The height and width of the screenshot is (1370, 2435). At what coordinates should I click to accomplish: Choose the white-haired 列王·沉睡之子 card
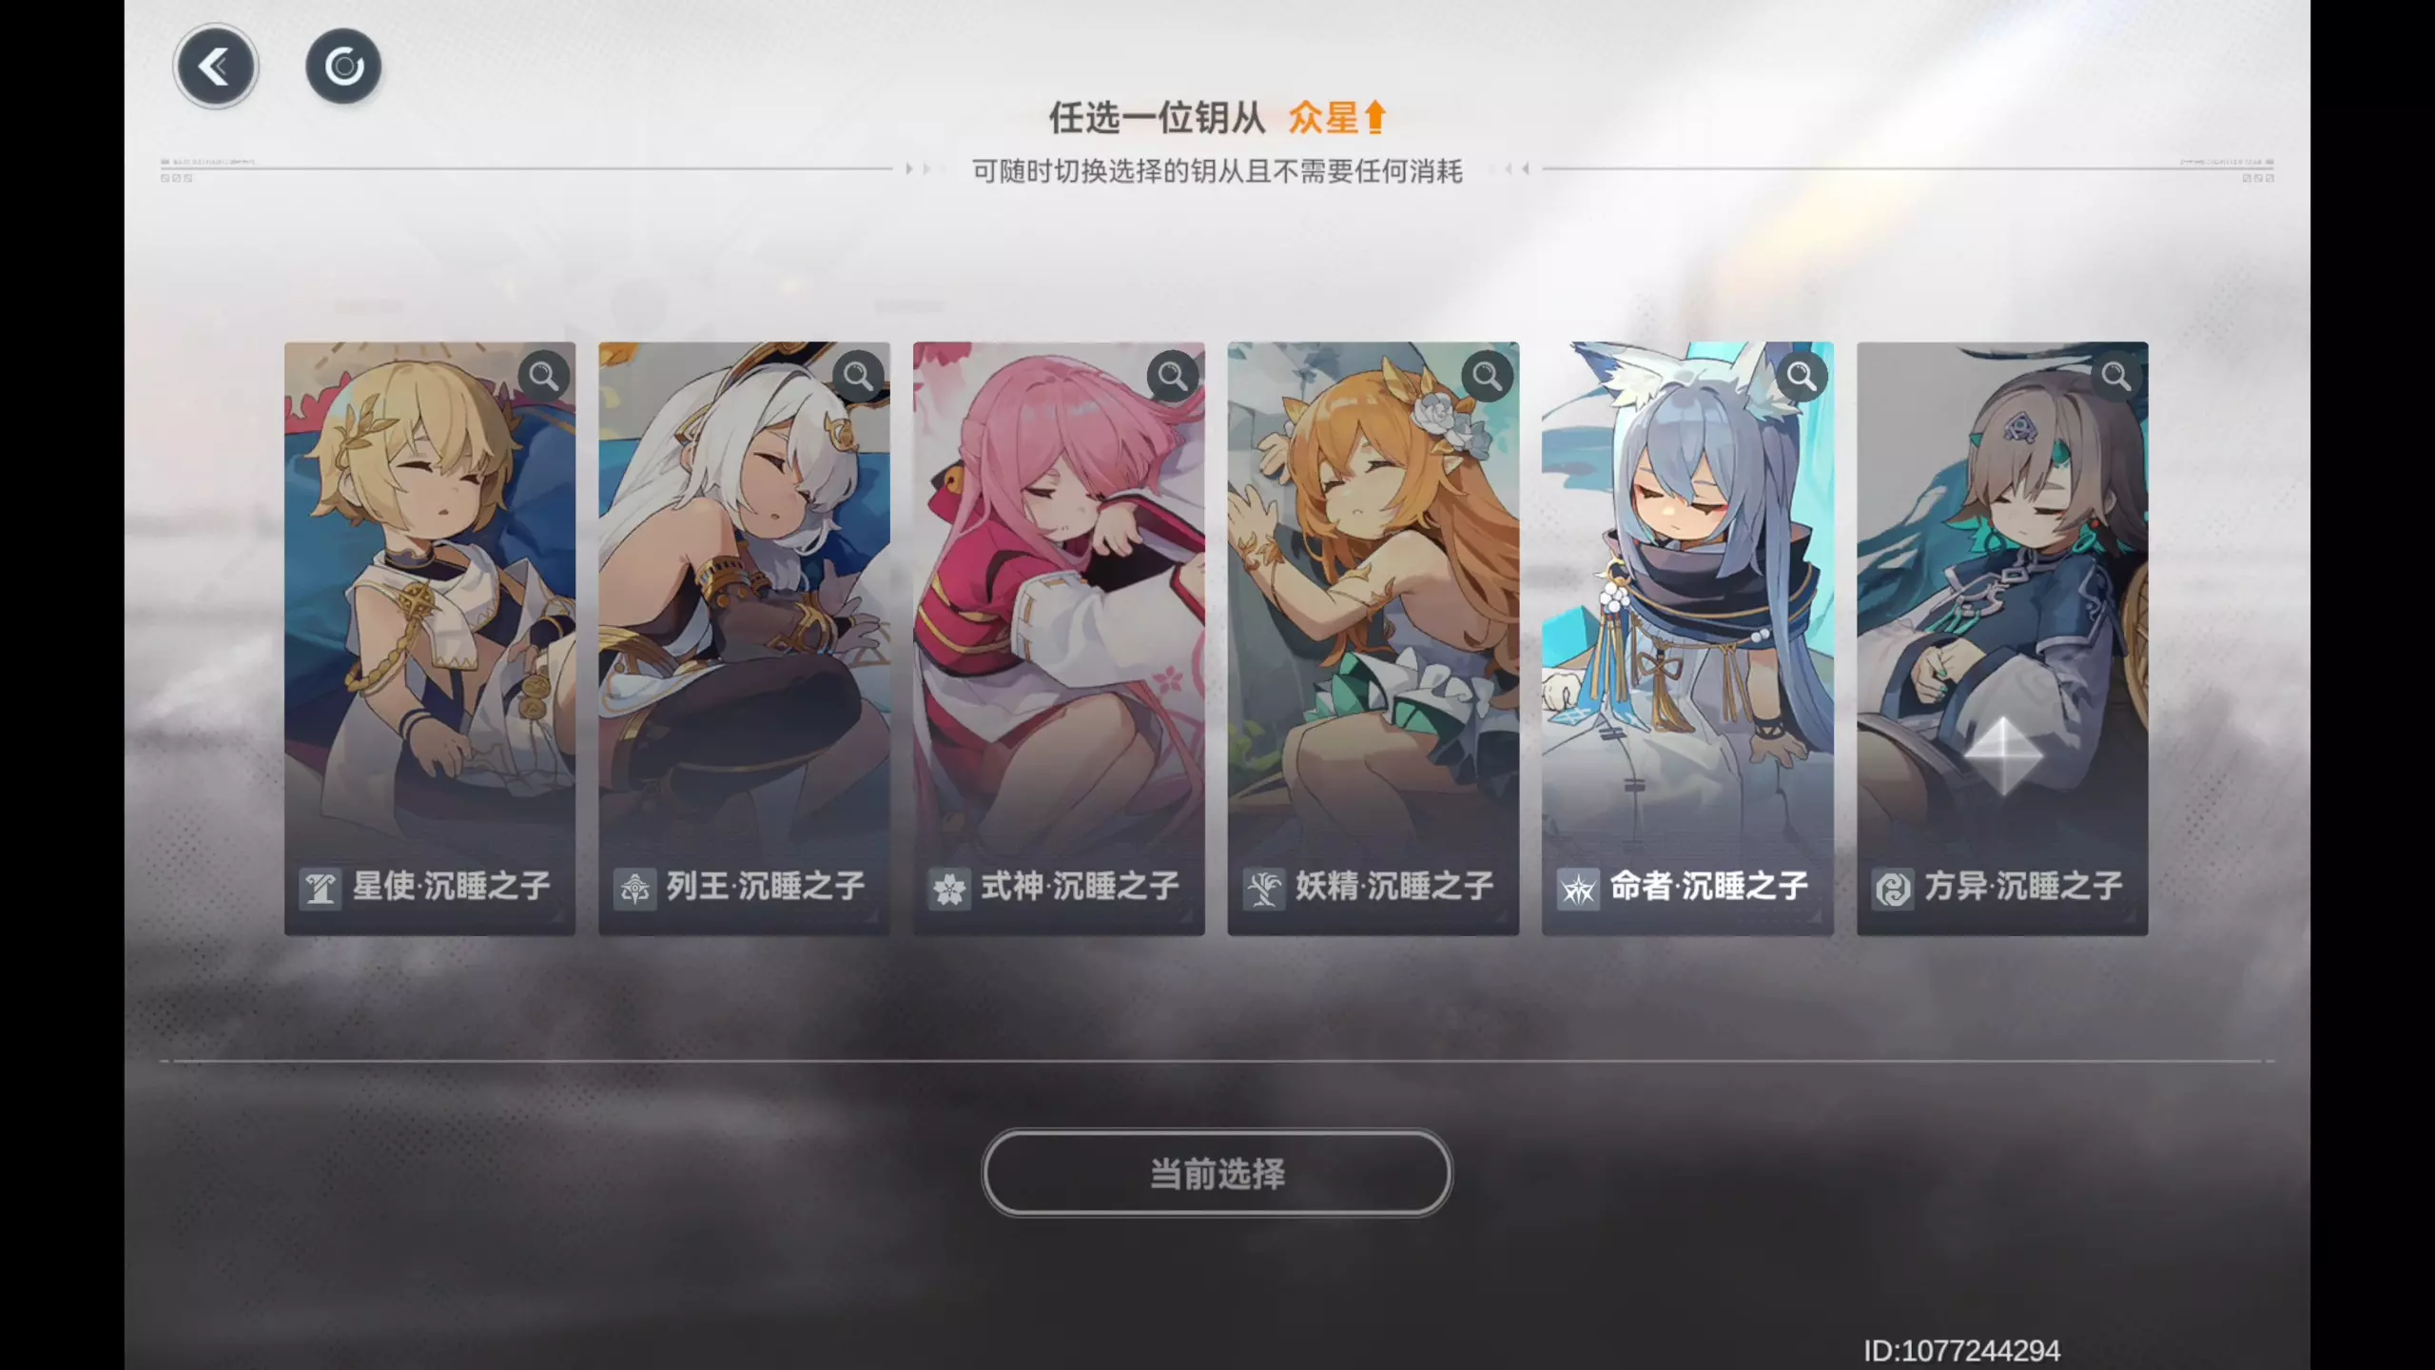(x=744, y=638)
